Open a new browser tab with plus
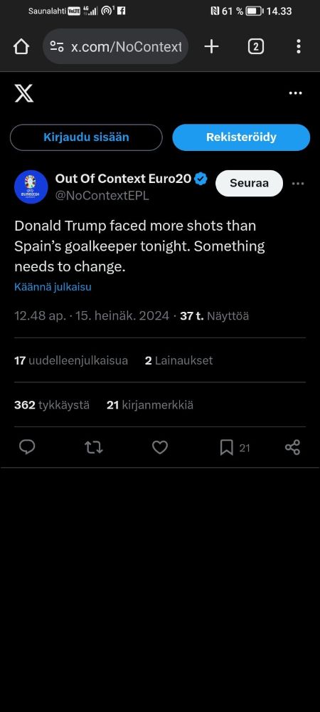Image resolution: width=320 pixels, height=712 pixels. tap(211, 46)
